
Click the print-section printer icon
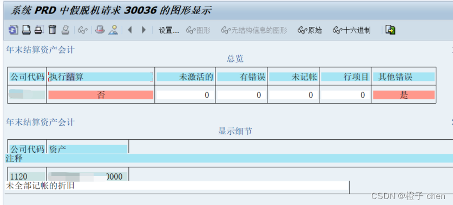(39, 30)
